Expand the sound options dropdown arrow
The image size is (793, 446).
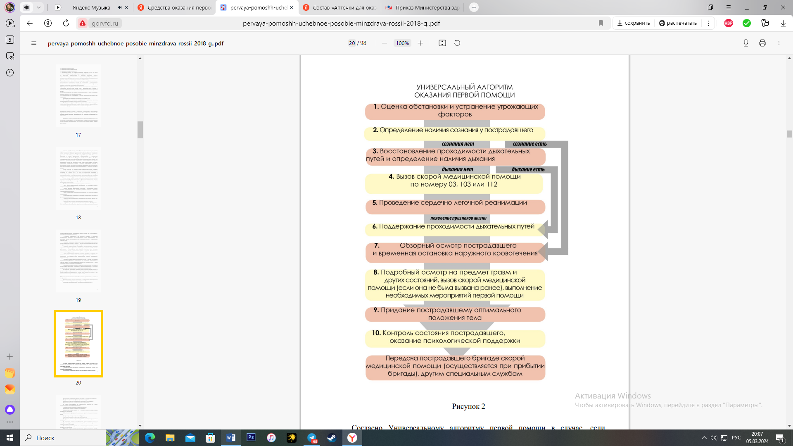(x=38, y=7)
